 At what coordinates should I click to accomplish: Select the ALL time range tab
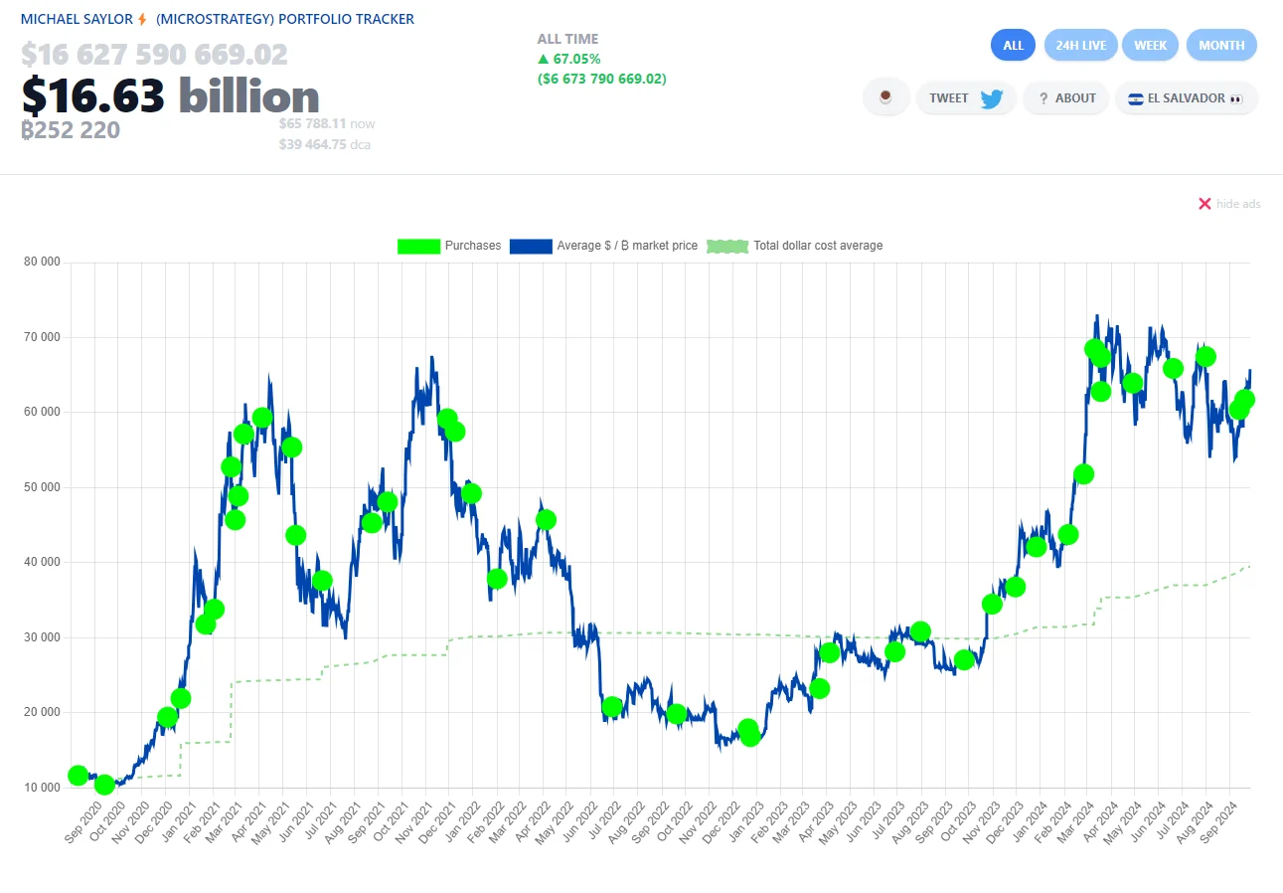pos(1013,45)
